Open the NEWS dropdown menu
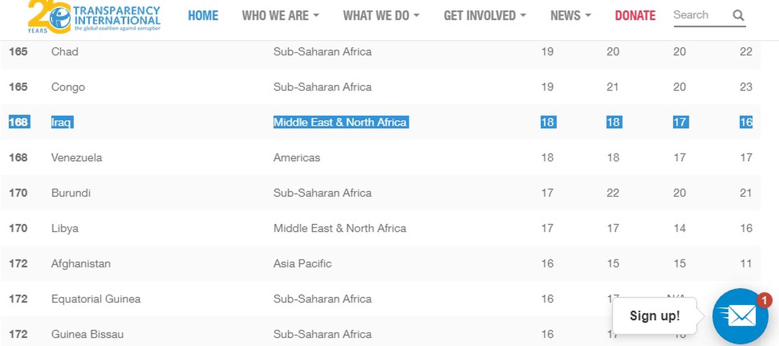The width and height of the screenshot is (779, 346). pyautogui.click(x=570, y=16)
